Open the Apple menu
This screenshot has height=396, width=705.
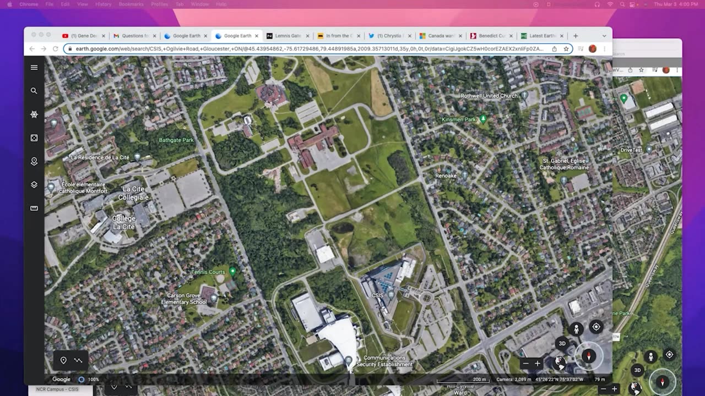[9, 4]
